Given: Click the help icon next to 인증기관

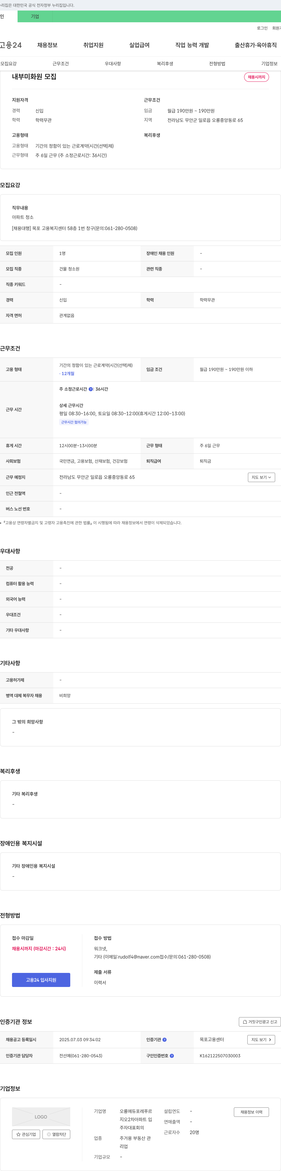Looking at the screenshot, I should point(164,1040).
